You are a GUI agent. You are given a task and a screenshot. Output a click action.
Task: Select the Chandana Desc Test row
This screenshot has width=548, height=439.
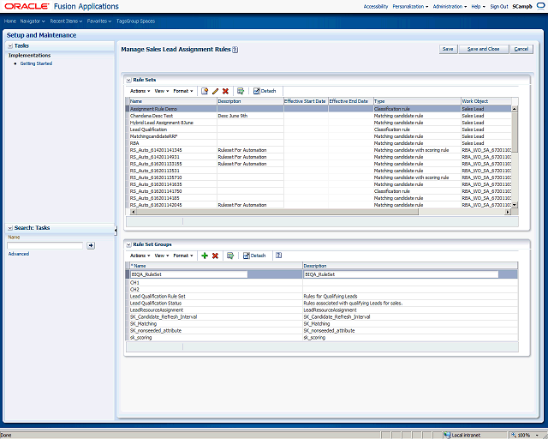tap(319, 116)
